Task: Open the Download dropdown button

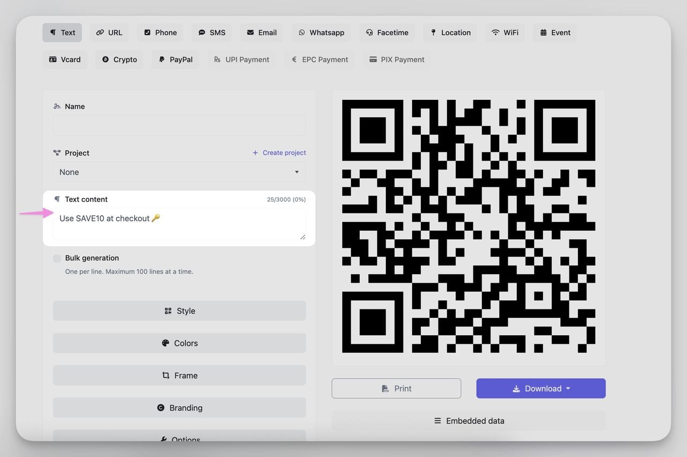Action: coord(541,388)
